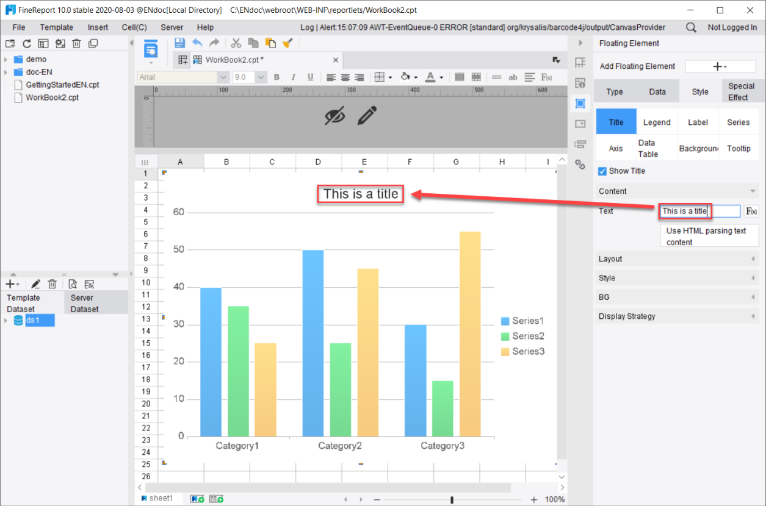Edit dataset using the pencil icon

pos(35,283)
